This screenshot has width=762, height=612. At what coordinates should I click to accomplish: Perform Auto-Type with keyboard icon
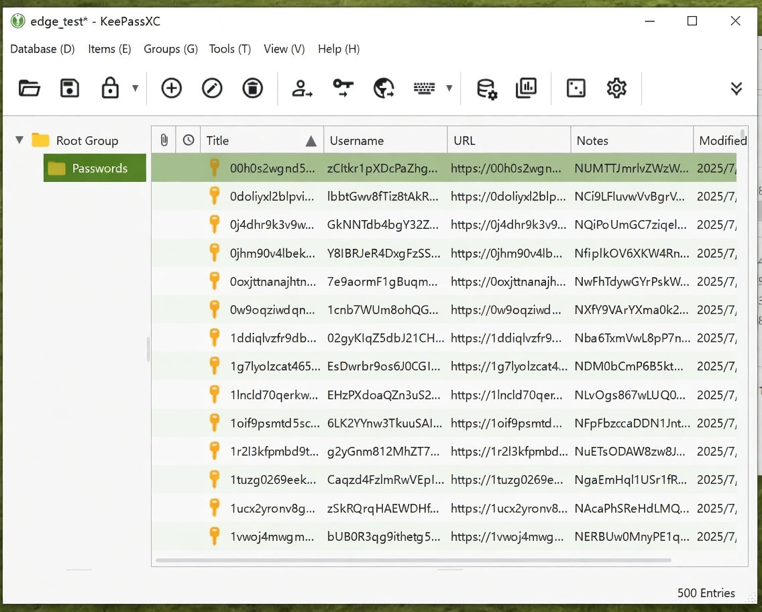pyautogui.click(x=424, y=89)
